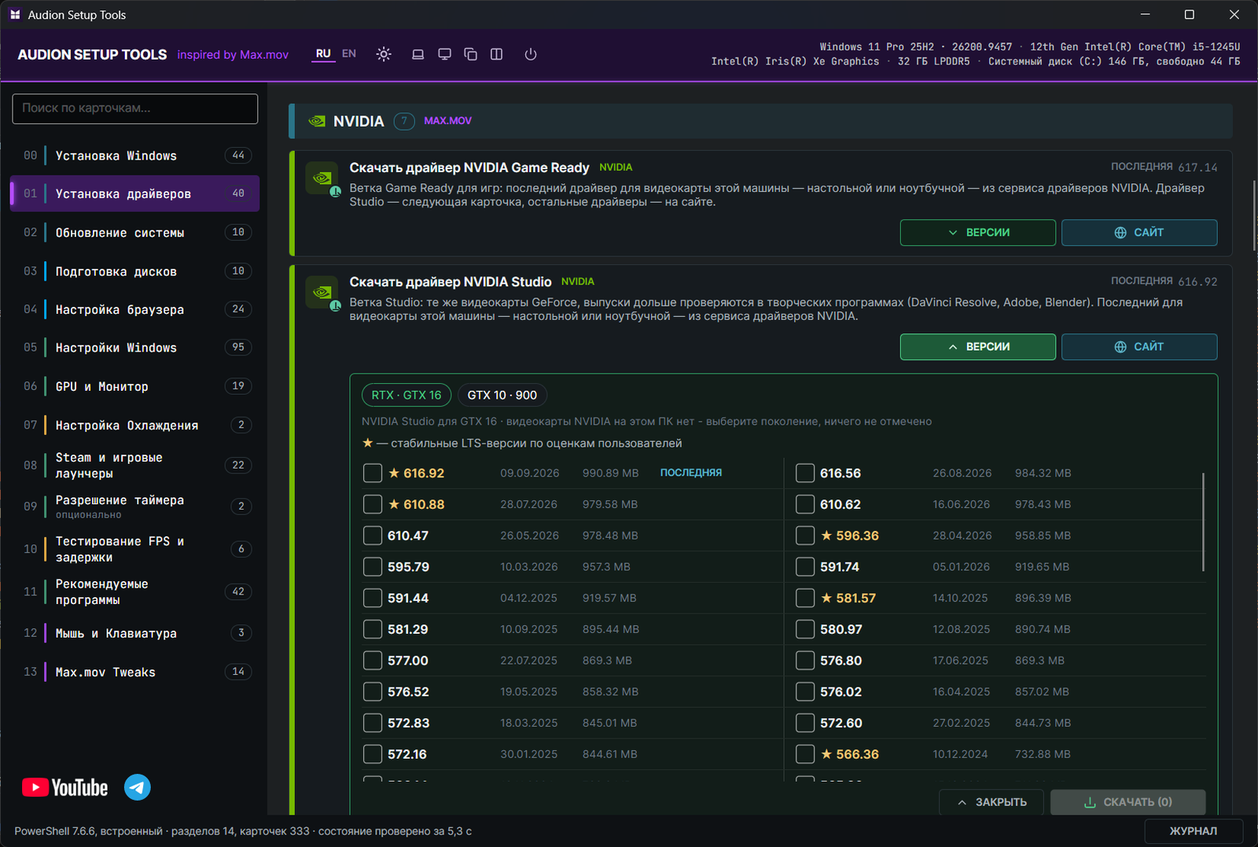This screenshot has height=847, width=1258.
Task: Switch to the RTX · GTX 16 tab
Action: [x=406, y=395]
